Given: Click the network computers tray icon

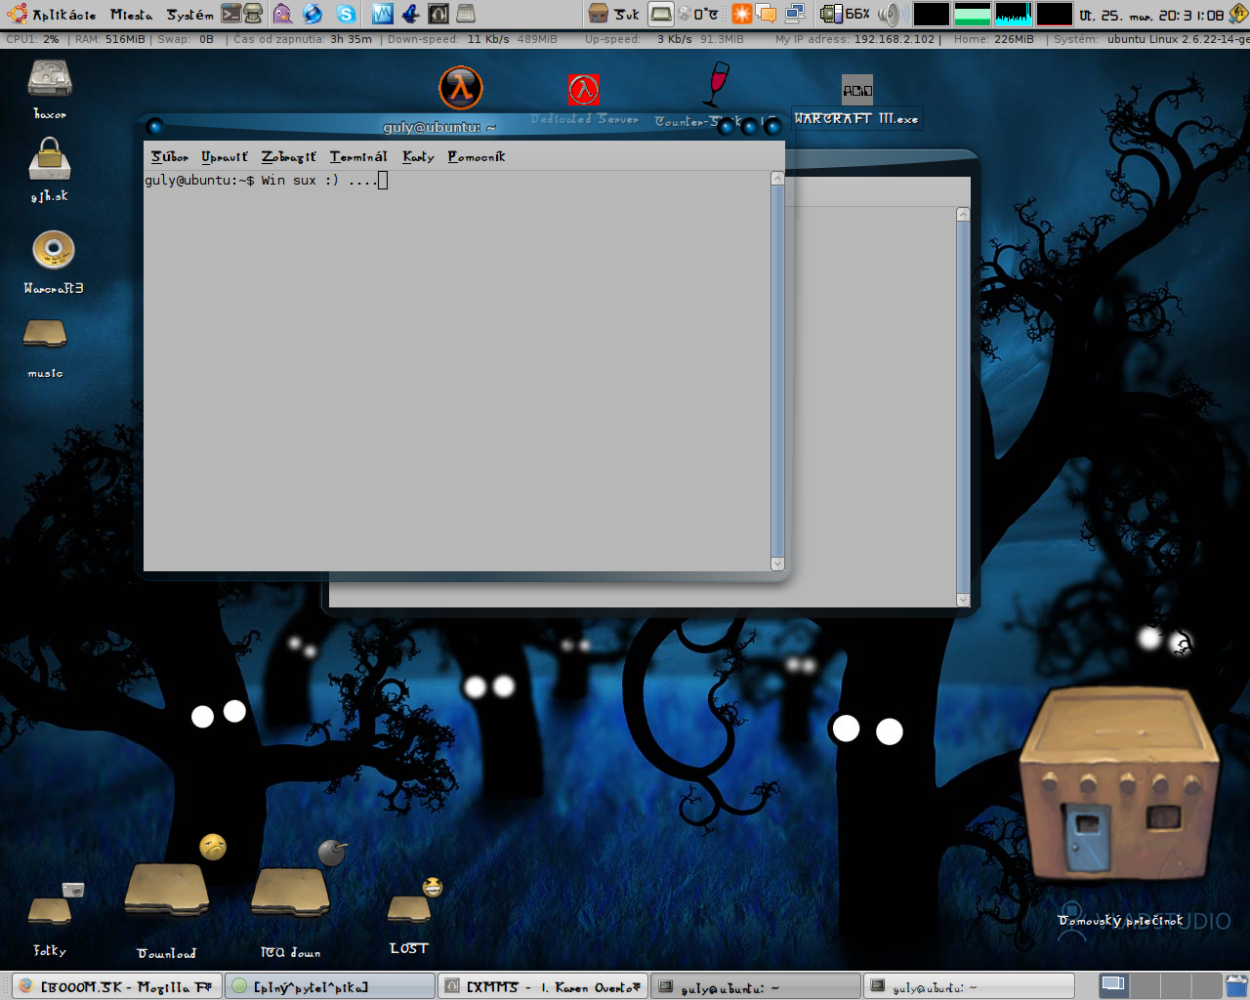Looking at the screenshot, I should point(795,14).
